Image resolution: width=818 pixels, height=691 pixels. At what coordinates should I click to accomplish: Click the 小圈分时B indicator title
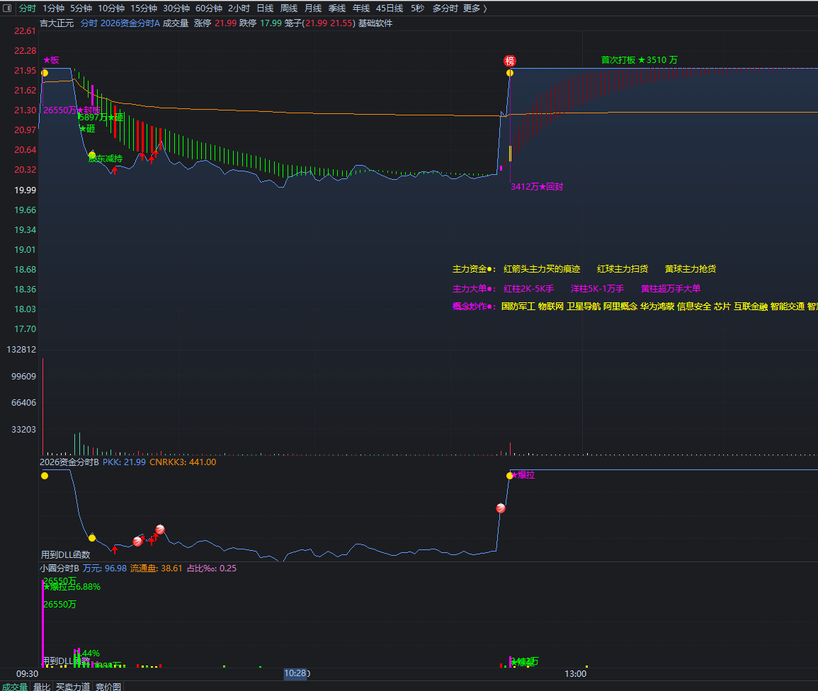pos(59,569)
